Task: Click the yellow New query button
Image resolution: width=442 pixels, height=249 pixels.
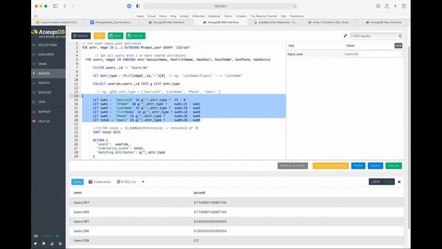Action: pos(99,36)
